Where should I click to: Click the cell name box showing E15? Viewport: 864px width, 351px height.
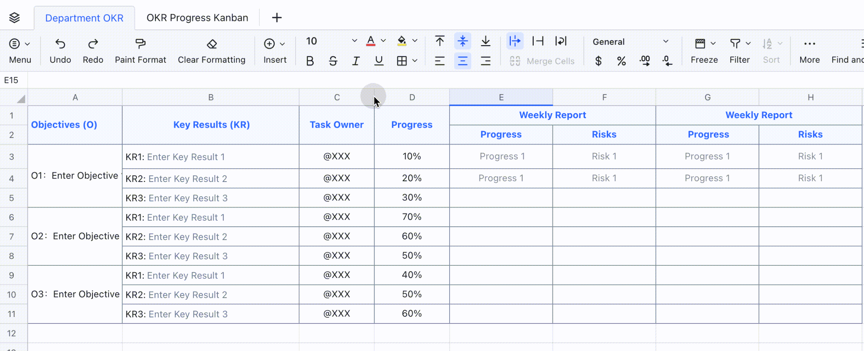(x=11, y=80)
